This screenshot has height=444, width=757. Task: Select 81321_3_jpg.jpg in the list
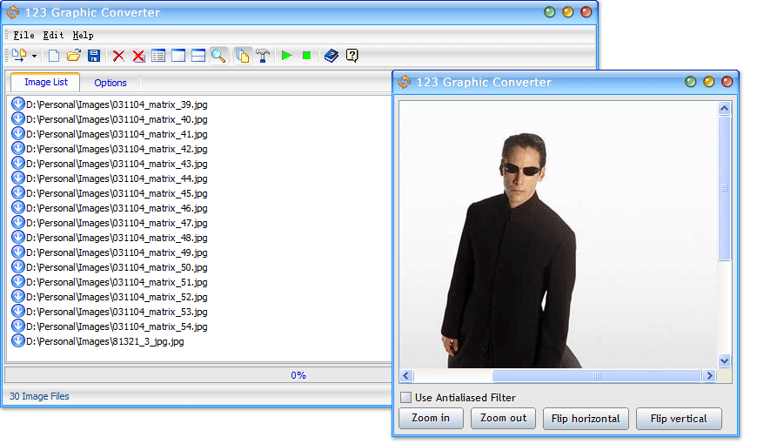point(105,341)
